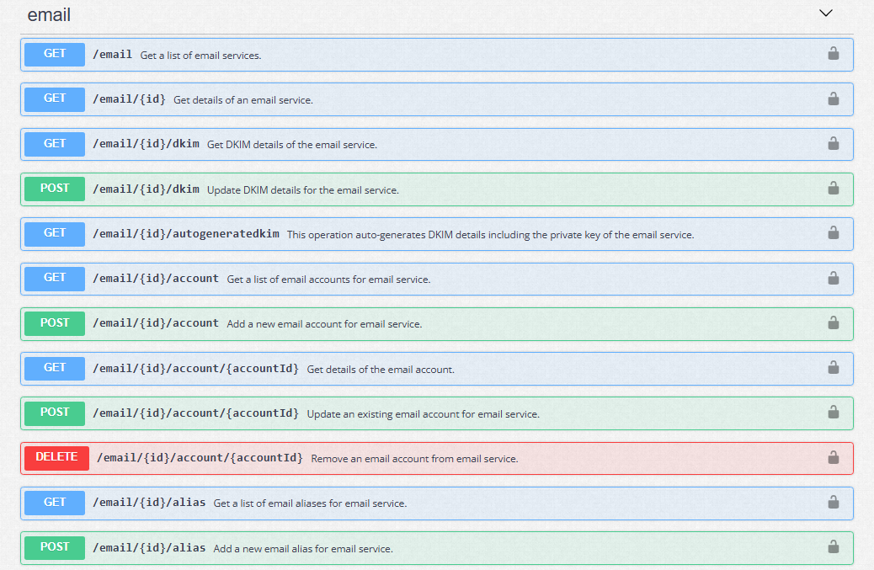Click lock on GET /email/{id}/account row

(833, 278)
